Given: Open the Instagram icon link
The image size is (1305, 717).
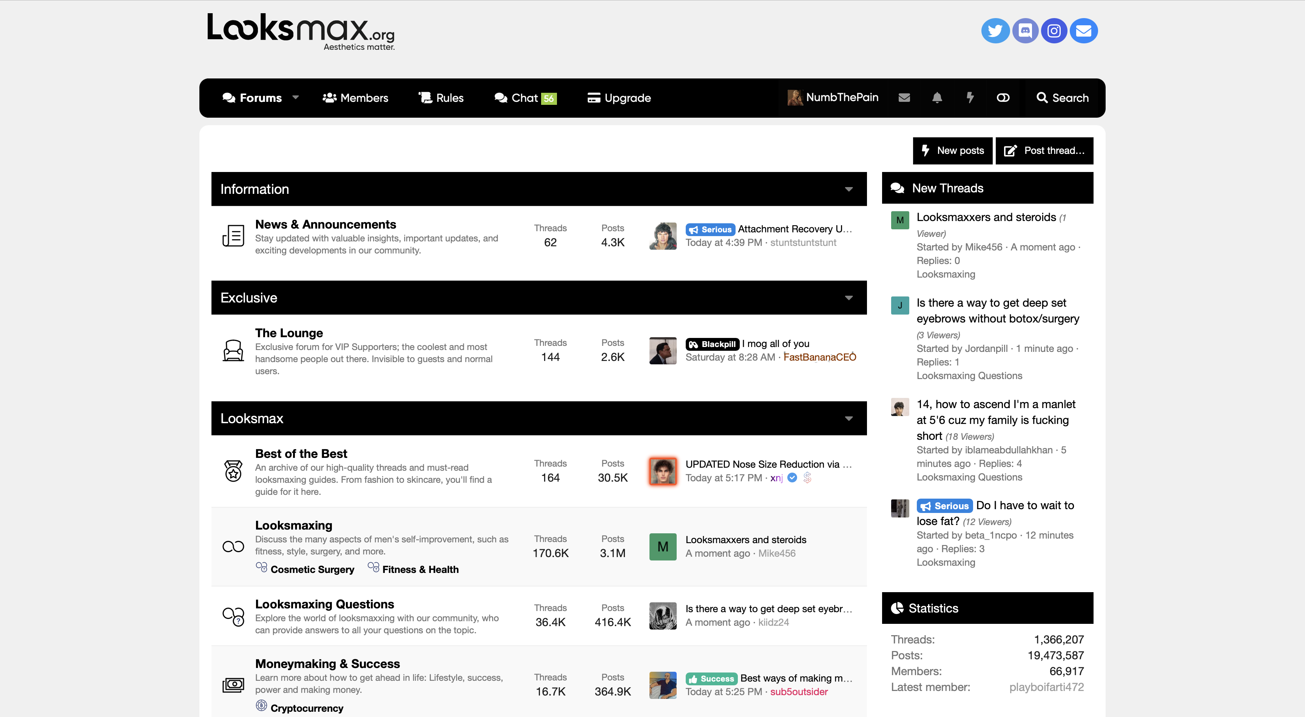Looking at the screenshot, I should point(1054,31).
